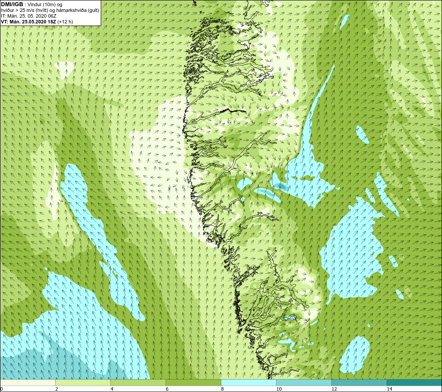Click the darkest teal legend segment above 14
442x392 pixels.
(x=415, y=382)
